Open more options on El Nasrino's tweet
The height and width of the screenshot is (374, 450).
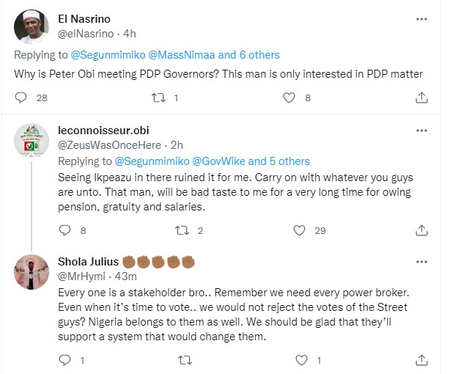tap(423, 18)
